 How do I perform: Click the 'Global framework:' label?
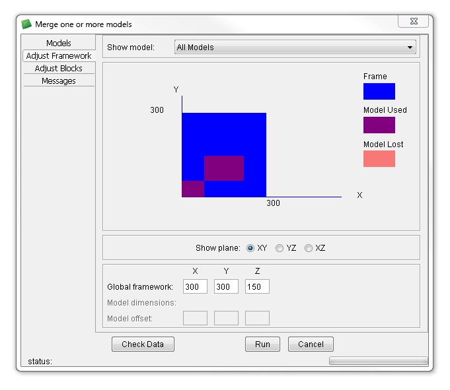tap(140, 287)
